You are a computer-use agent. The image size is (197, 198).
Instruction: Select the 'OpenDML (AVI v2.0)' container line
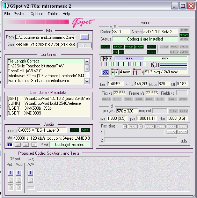pyautogui.click(x=45, y=71)
